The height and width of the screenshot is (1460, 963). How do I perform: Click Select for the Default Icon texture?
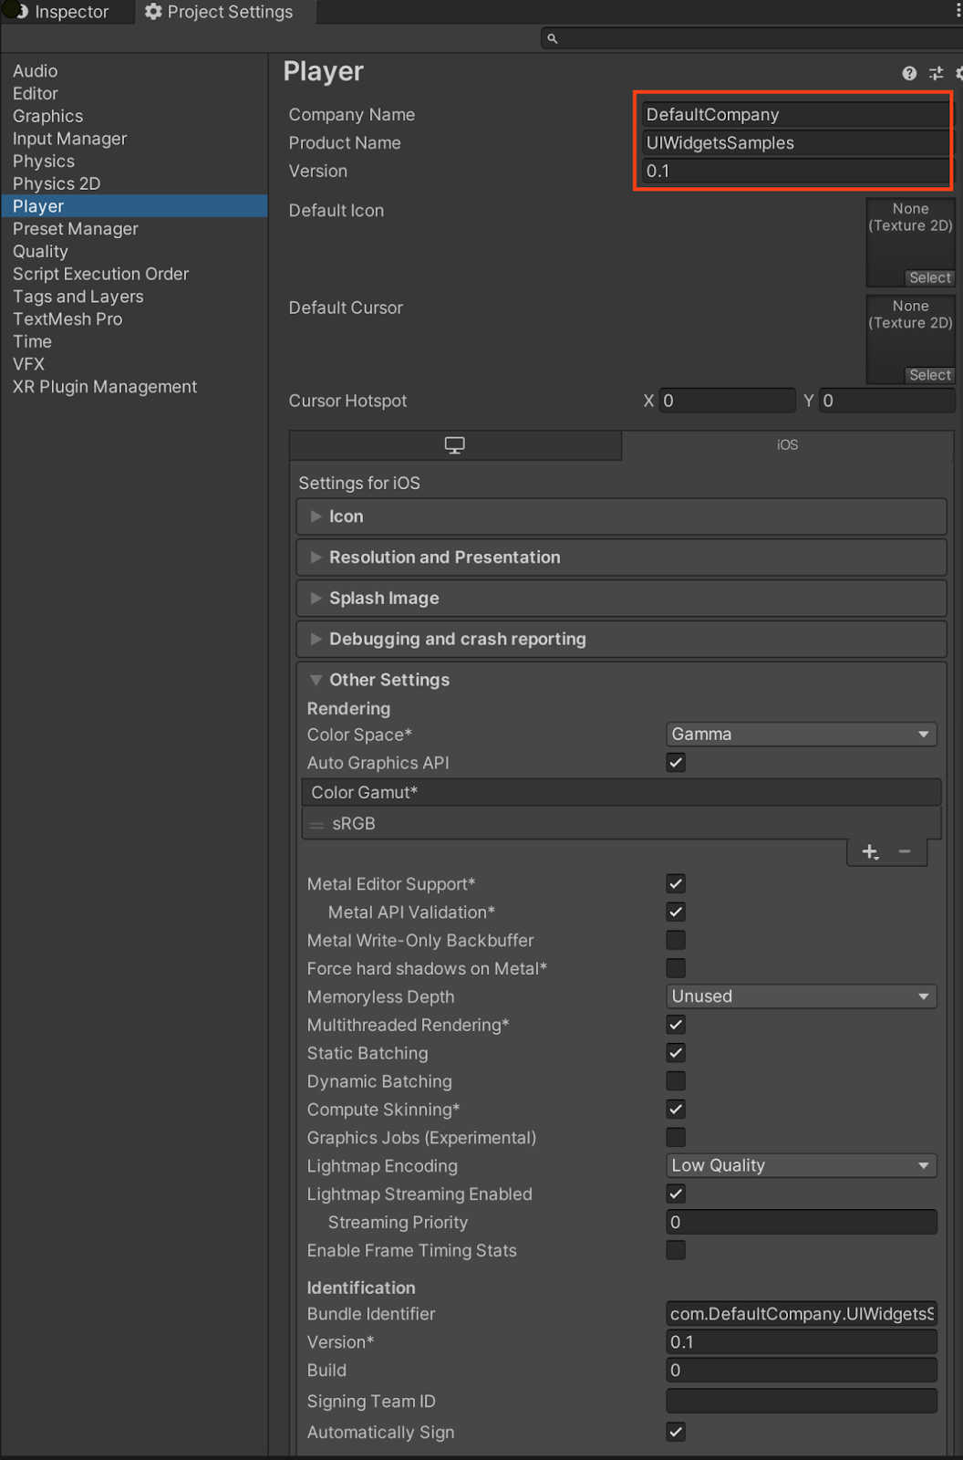click(929, 278)
